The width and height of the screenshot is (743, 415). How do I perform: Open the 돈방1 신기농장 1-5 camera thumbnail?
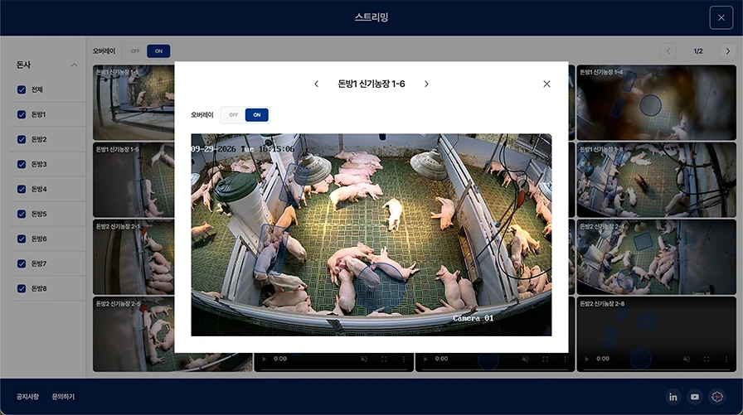[134, 180]
